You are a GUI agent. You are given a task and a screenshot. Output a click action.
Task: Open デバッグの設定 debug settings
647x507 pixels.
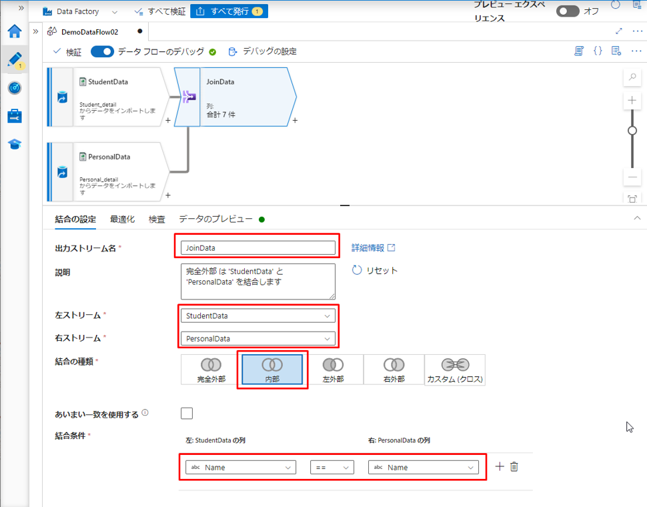pos(262,51)
